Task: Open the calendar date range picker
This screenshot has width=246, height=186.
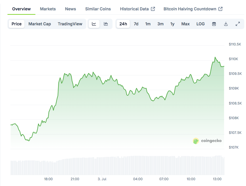Action: coord(214,24)
